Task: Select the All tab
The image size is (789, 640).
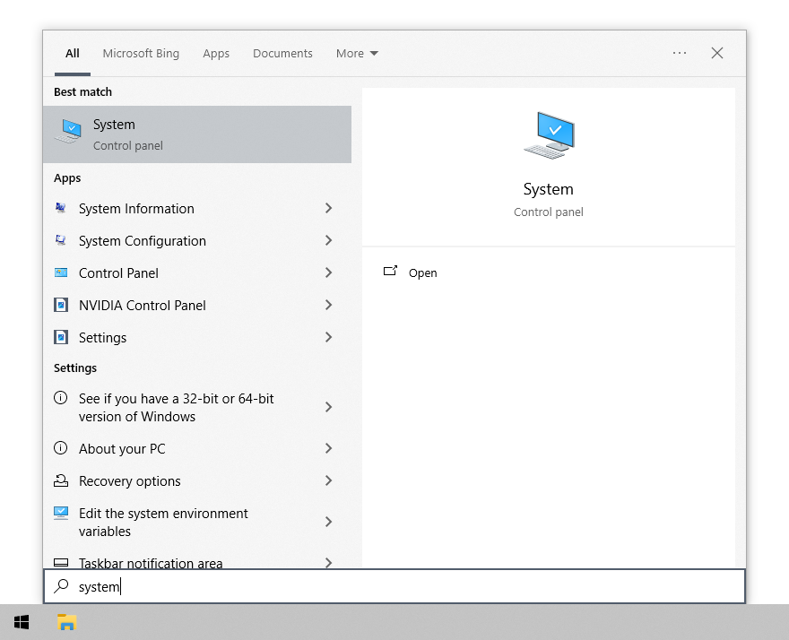Action: point(73,54)
